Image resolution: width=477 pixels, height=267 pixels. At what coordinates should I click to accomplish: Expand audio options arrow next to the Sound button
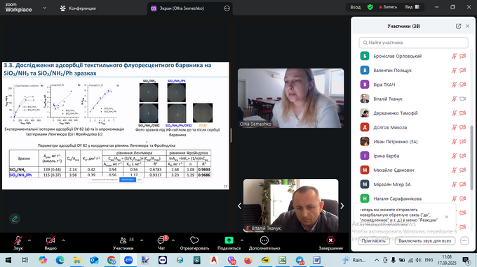click(x=29, y=240)
